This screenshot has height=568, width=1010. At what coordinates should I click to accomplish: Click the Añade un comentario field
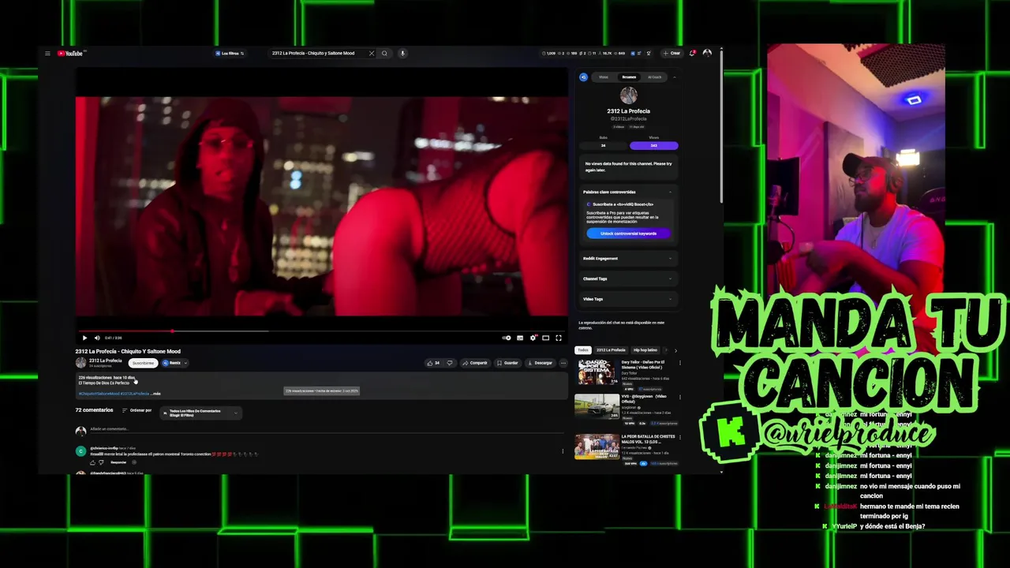click(327, 430)
